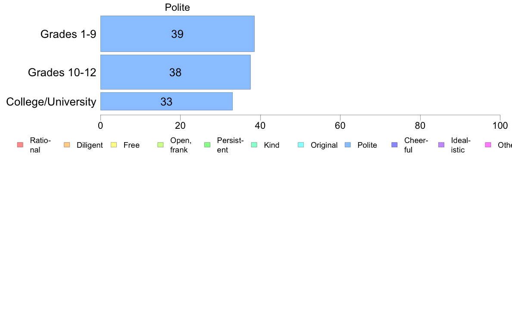Select the Grades 1-9 bar
512x317 pixels.
pos(177,34)
